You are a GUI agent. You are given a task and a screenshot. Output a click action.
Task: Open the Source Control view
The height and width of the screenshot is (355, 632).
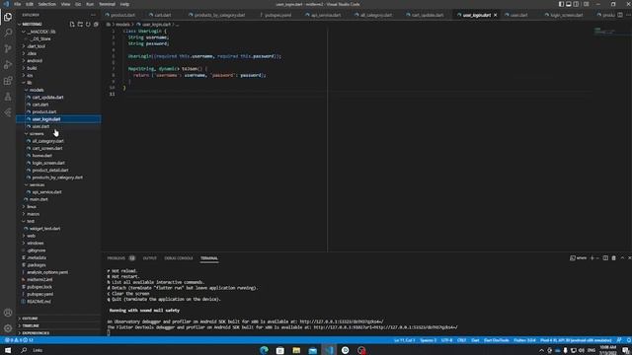coord(8,48)
